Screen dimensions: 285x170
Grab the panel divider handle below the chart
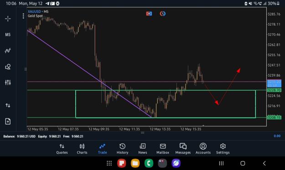(x=142, y=133)
